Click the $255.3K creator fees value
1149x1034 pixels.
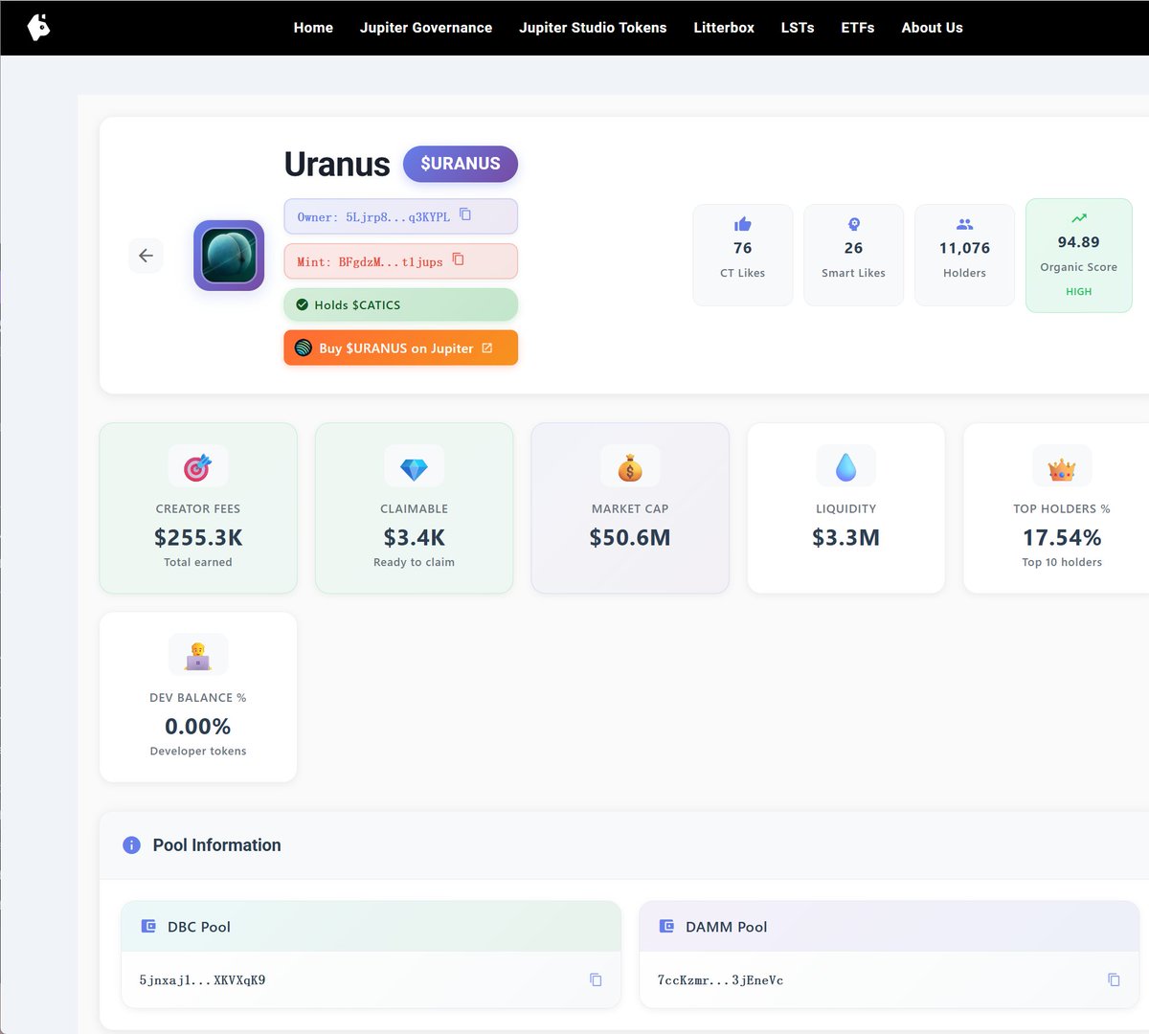point(198,538)
